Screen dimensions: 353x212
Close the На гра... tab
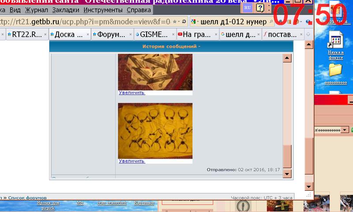point(216,34)
